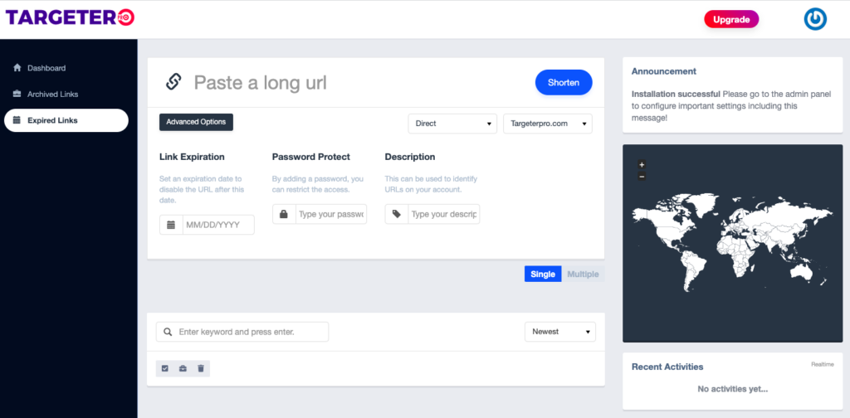
Task: Zoom in on the world map
Action: coord(642,164)
